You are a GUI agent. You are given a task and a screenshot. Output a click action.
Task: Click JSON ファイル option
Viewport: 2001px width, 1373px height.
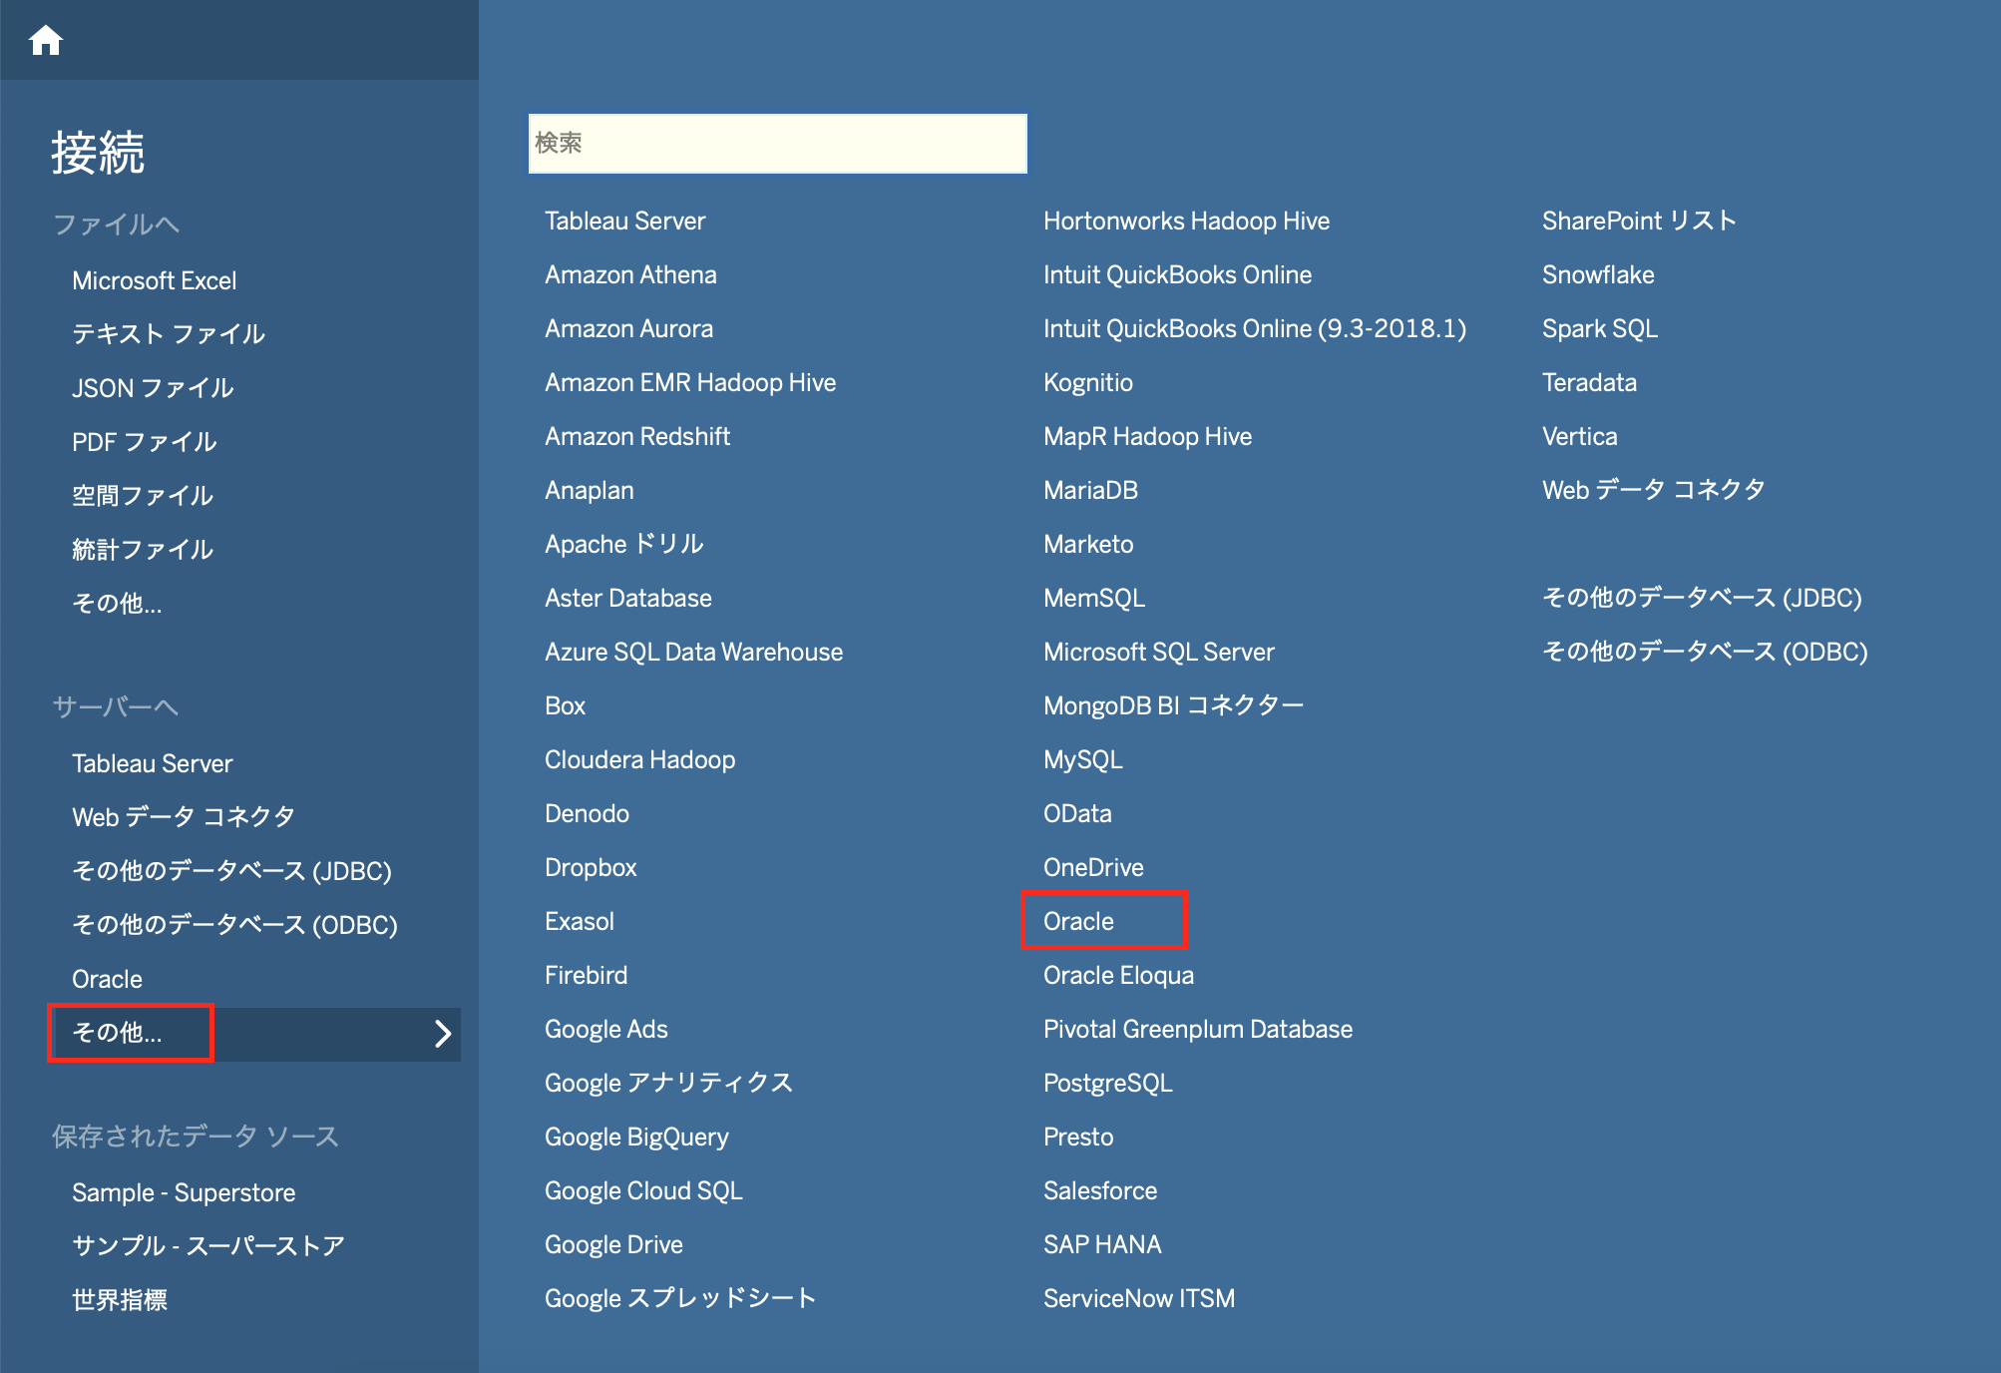pos(153,388)
